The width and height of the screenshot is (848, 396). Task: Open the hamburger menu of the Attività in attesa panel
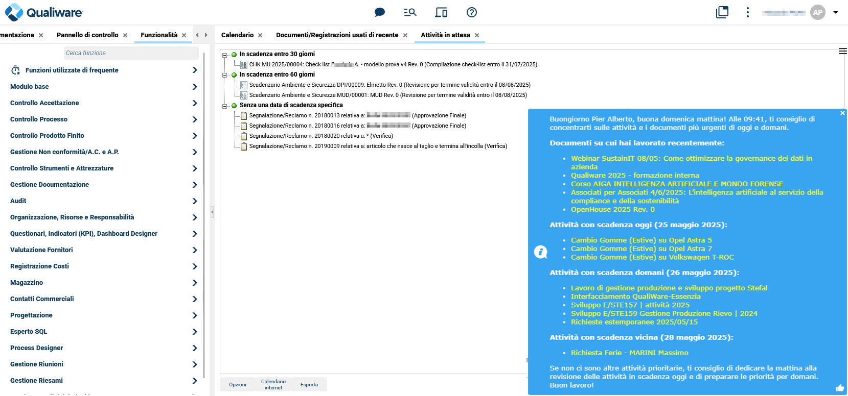pos(842,51)
